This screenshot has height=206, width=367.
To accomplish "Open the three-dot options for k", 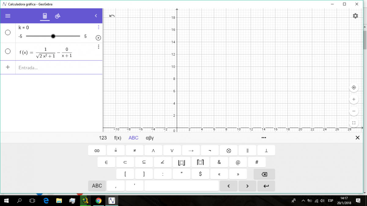I will point(98,27).
